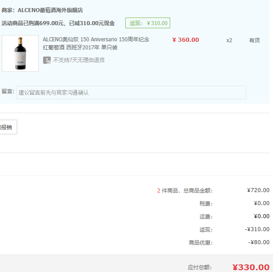Open the ALCENO 150 Aniversario product title link

click(x=96, y=44)
